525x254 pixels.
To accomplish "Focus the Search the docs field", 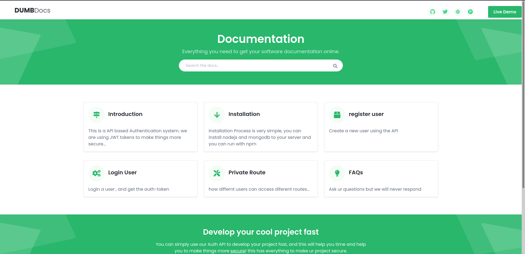I will coord(254,65).
